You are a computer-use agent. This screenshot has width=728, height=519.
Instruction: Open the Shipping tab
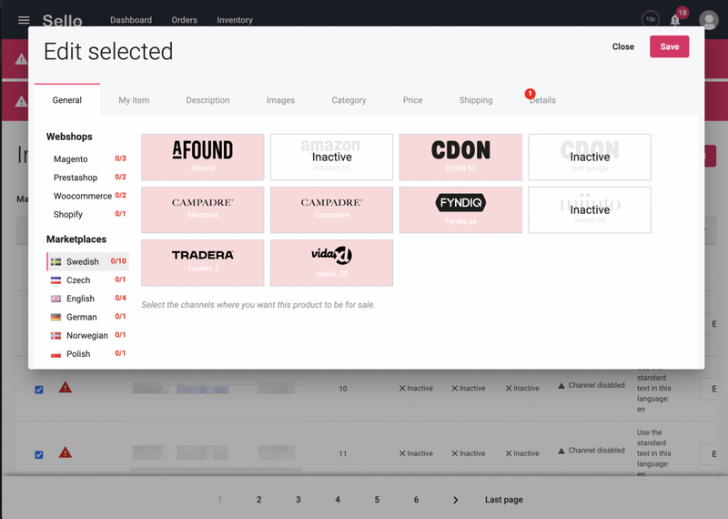(476, 100)
